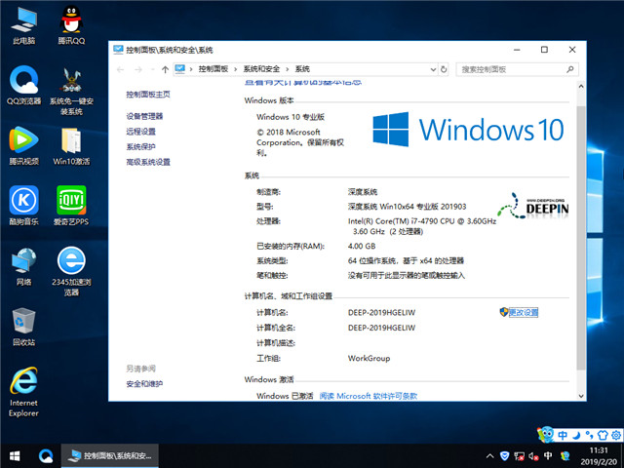The height and width of the screenshot is (468, 624).
Task: Click 更改设置 link with shield
Action: [x=524, y=312]
